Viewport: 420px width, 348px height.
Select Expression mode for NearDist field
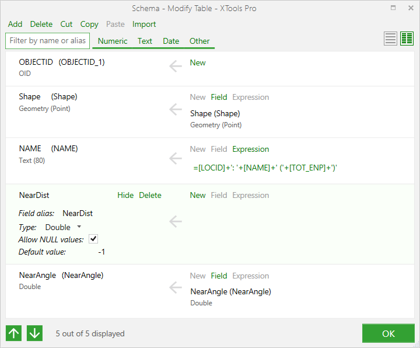(x=250, y=195)
